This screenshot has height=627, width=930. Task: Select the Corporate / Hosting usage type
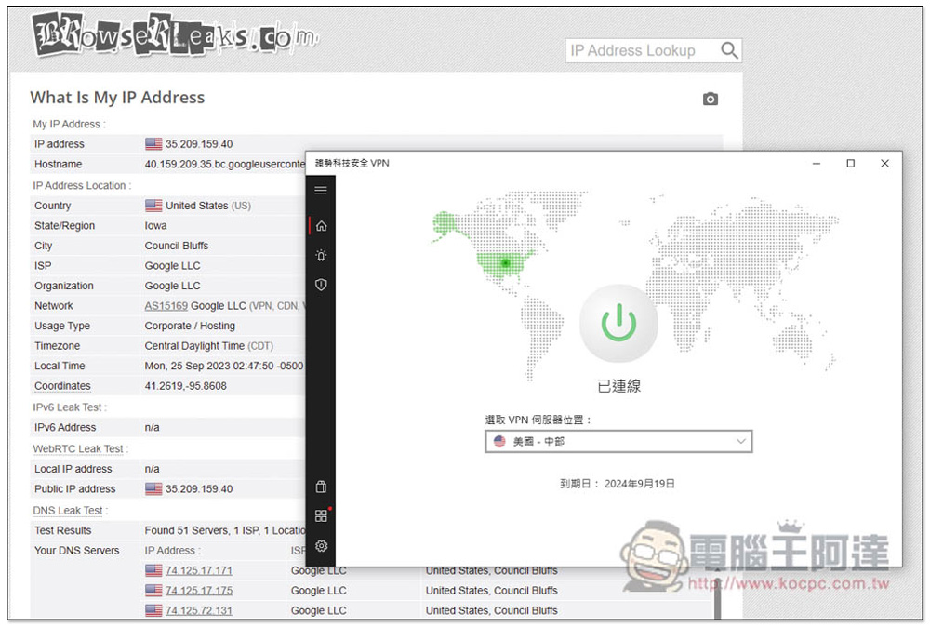[x=190, y=327]
